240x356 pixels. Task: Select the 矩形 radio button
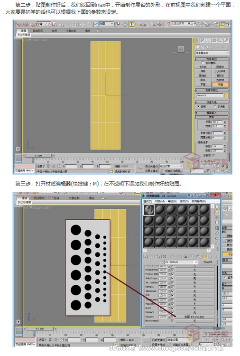point(199,106)
